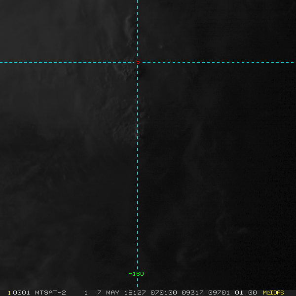Click the 01.00 resolution value
Image resolution: width=296 pixels, height=296 pixels.
(246, 293)
